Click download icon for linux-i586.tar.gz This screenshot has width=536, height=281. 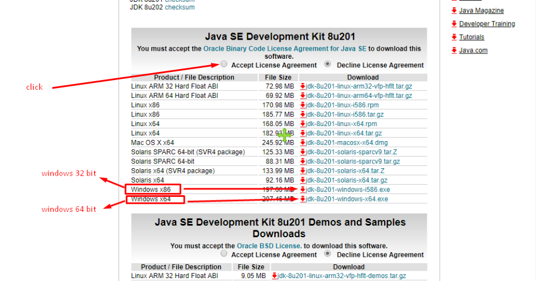pos(303,115)
